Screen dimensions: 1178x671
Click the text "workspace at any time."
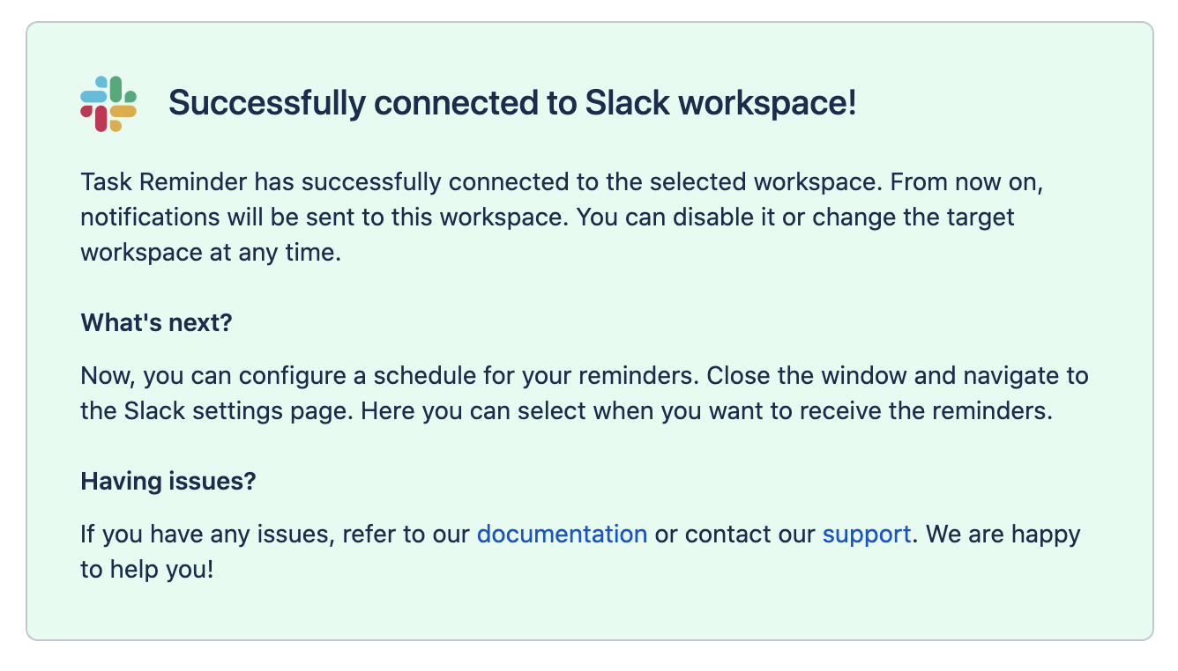210,252
